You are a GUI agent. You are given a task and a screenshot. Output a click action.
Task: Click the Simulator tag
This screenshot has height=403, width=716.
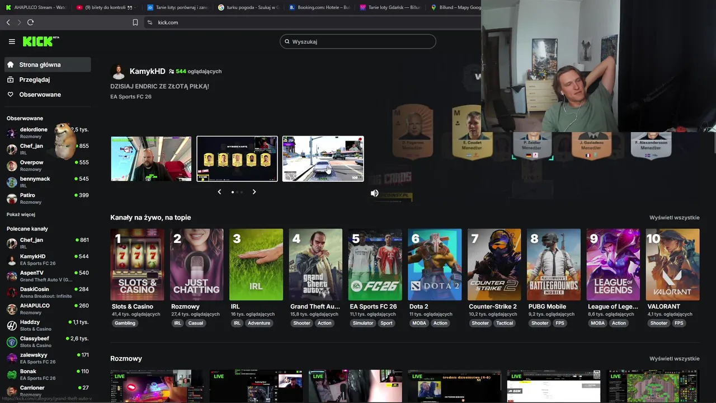click(x=363, y=323)
